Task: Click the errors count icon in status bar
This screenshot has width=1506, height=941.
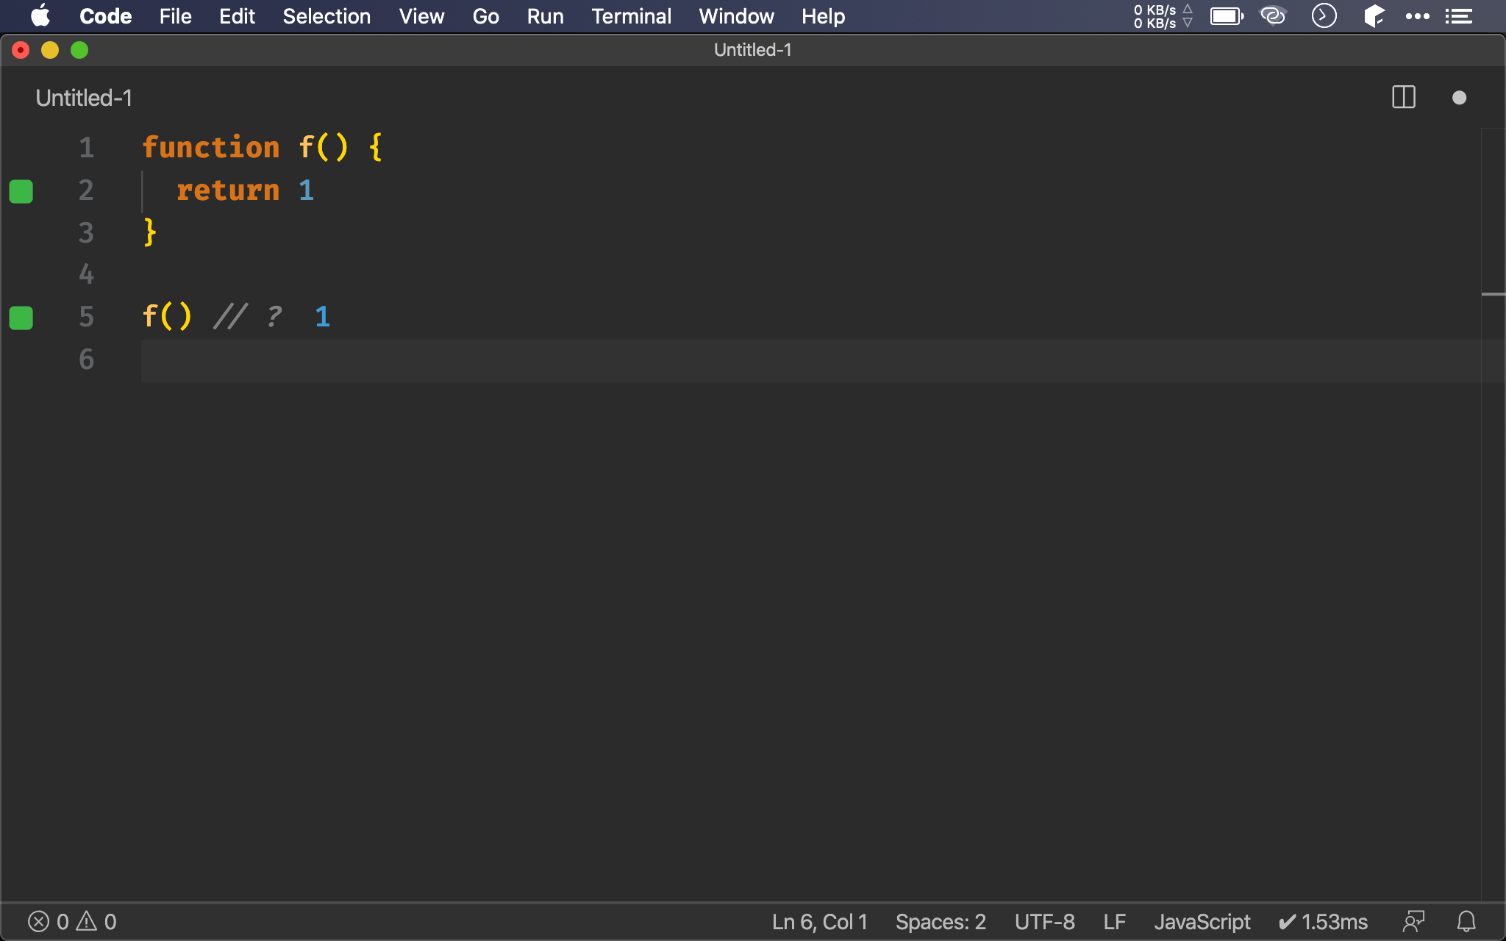Action: (39, 921)
